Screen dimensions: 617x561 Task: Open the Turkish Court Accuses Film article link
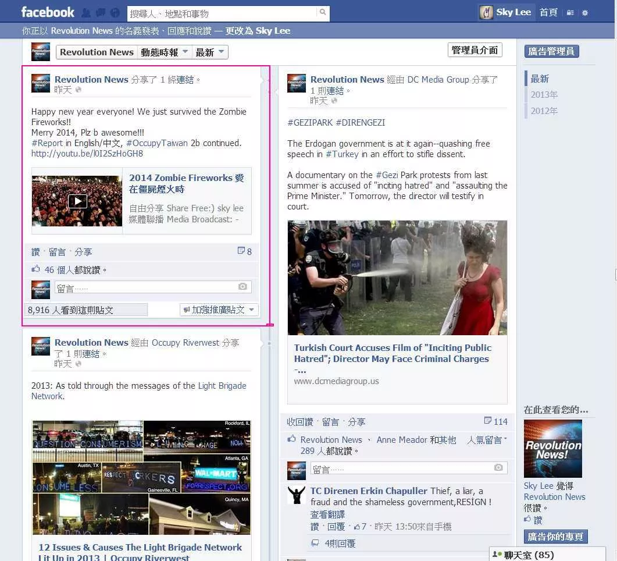393,358
